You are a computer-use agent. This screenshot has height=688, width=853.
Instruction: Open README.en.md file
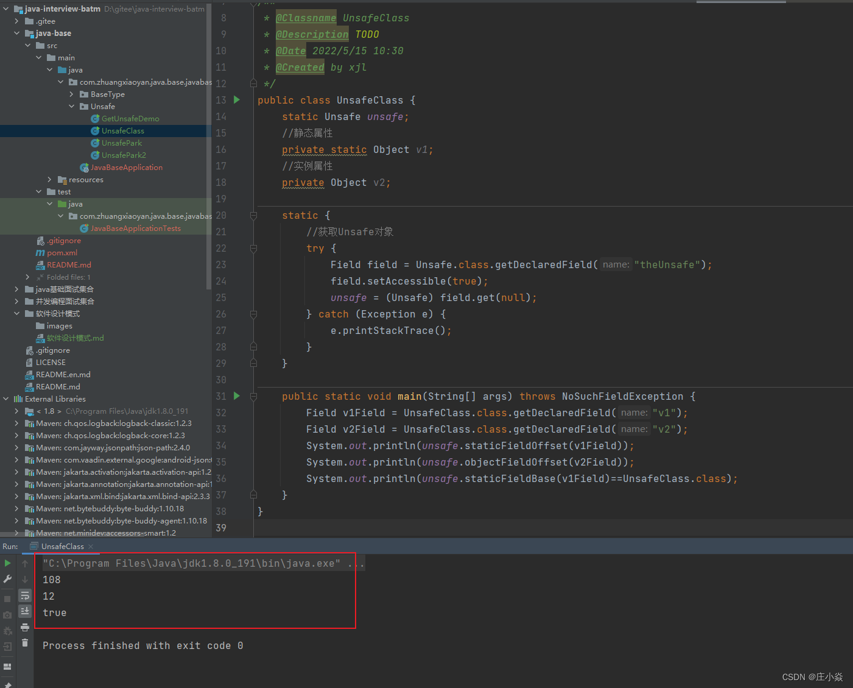coord(63,375)
